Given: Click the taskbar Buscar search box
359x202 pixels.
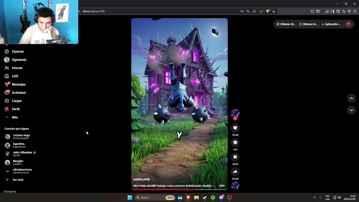Looking at the screenshot, I should pos(155,198).
